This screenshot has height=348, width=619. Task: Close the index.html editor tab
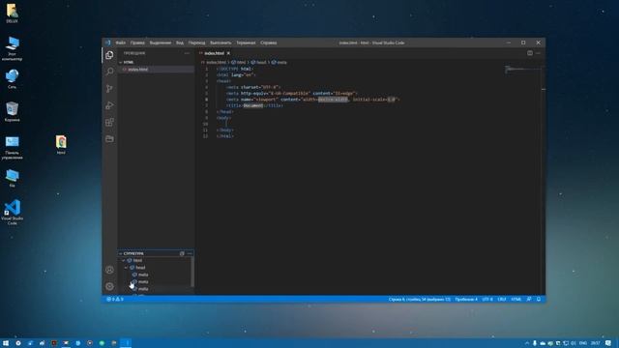pos(228,53)
